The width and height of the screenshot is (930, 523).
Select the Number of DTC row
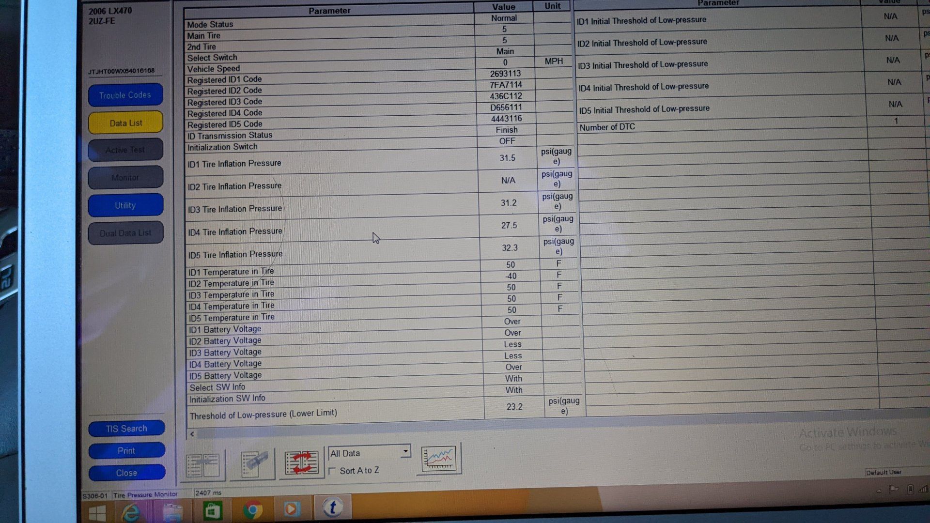751,124
